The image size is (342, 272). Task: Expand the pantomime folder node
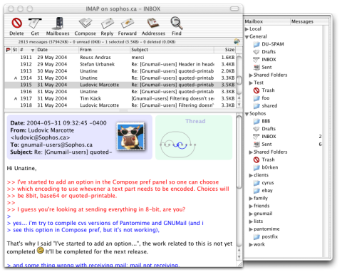tap(251, 229)
